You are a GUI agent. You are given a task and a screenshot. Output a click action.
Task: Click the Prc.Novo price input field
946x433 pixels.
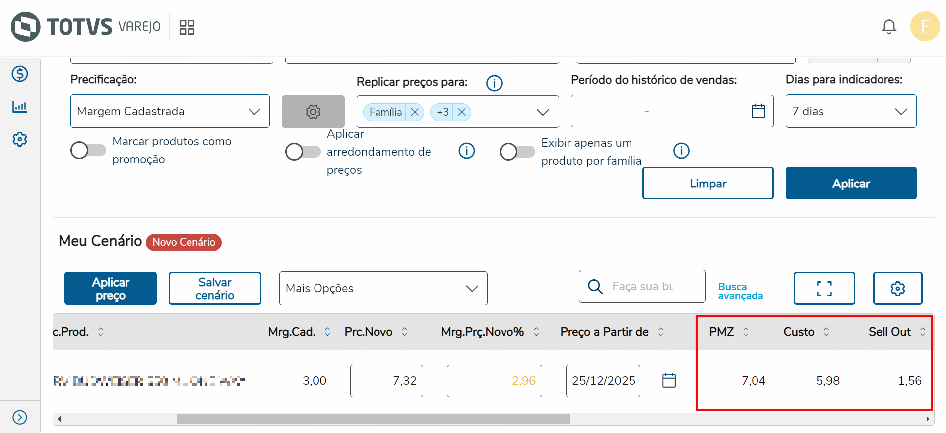(x=386, y=381)
